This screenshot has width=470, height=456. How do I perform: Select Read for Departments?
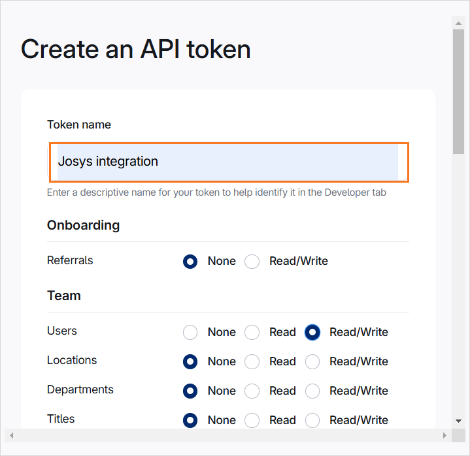252,391
